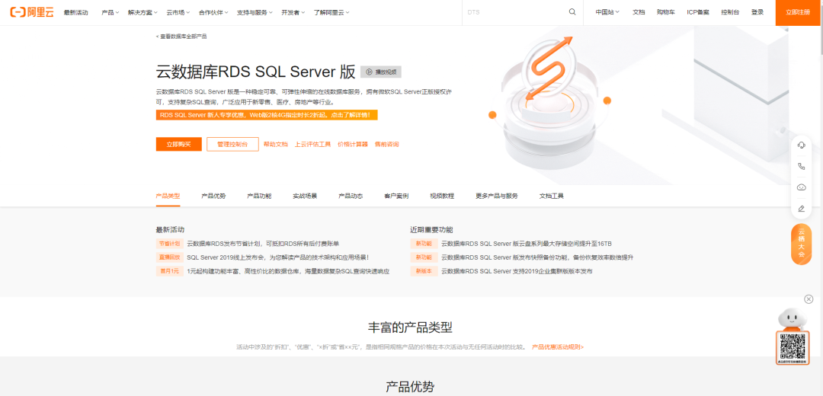This screenshot has width=823, height=396.
Task: Select the 产品功能 tab
Action: point(259,196)
